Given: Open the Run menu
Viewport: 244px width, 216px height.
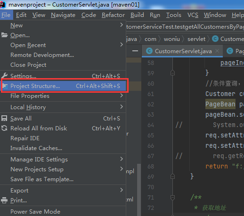Looking at the screenshot, I should click(x=155, y=15).
